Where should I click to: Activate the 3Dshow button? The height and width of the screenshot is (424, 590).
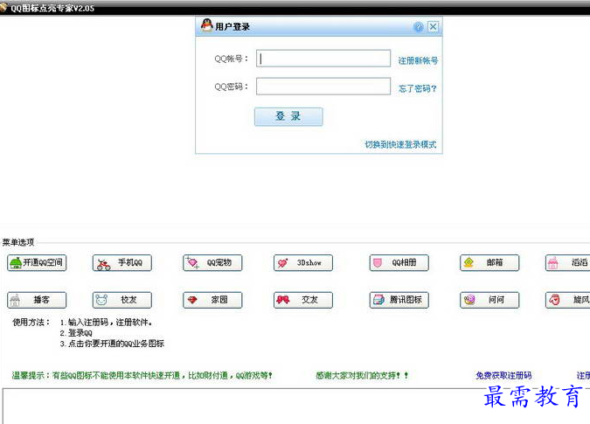[x=303, y=262]
